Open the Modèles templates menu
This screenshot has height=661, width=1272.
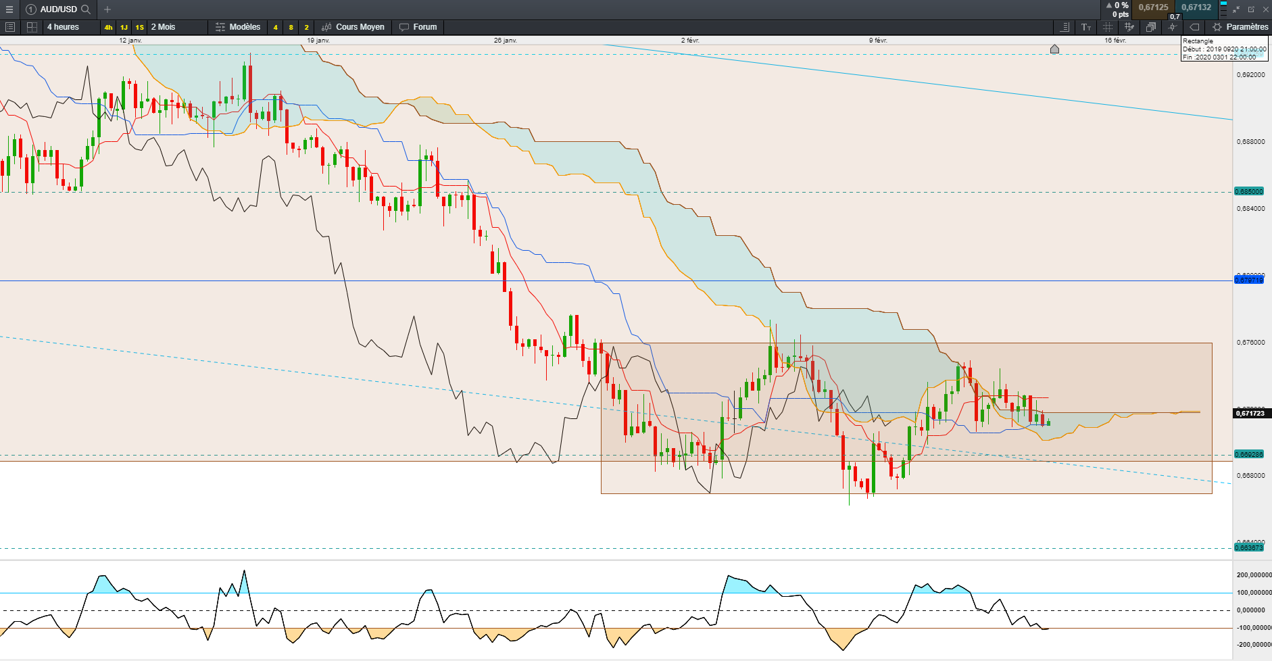(x=238, y=27)
